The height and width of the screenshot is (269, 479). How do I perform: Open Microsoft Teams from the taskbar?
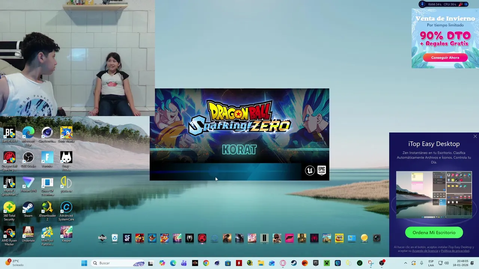184,263
